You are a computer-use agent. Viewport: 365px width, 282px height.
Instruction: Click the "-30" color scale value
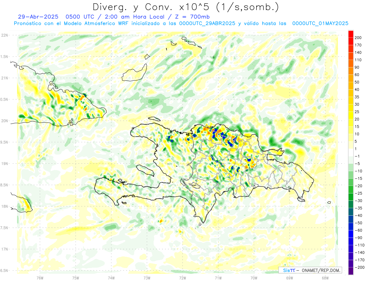tap(359, 200)
